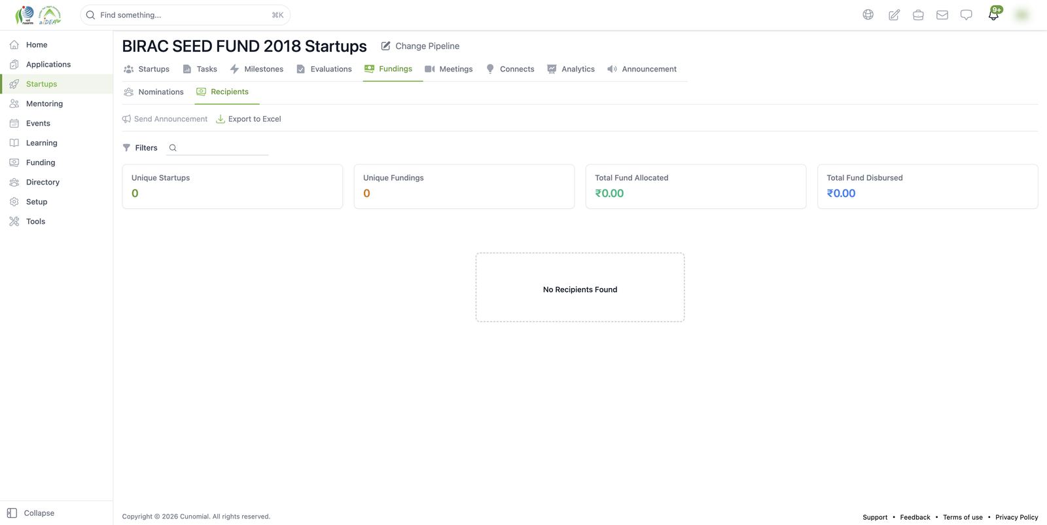1047x525 pixels.
Task: Open Tools in sidebar
Action: coord(56,221)
